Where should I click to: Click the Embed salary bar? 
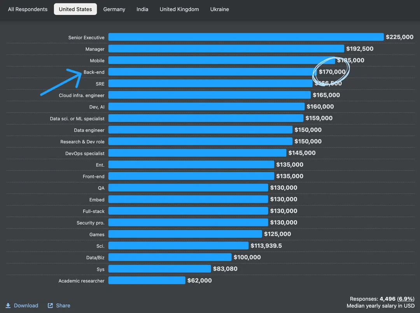click(188, 199)
